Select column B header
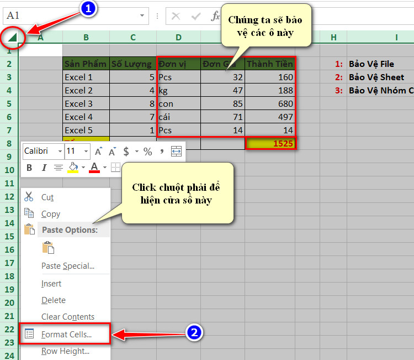The width and height of the screenshot is (414, 360). pyautogui.click(x=86, y=37)
